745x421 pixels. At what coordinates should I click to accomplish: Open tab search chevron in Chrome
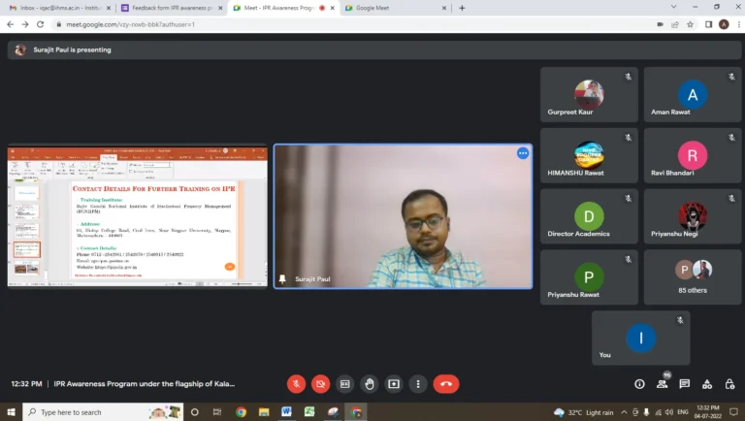pos(673,7)
